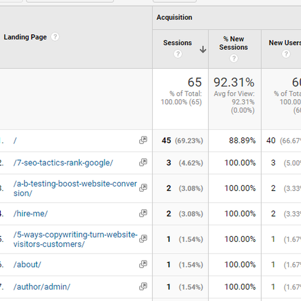The image size is (301, 301).
Task: Click help icon under New Users header
Action: [x=286, y=54]
